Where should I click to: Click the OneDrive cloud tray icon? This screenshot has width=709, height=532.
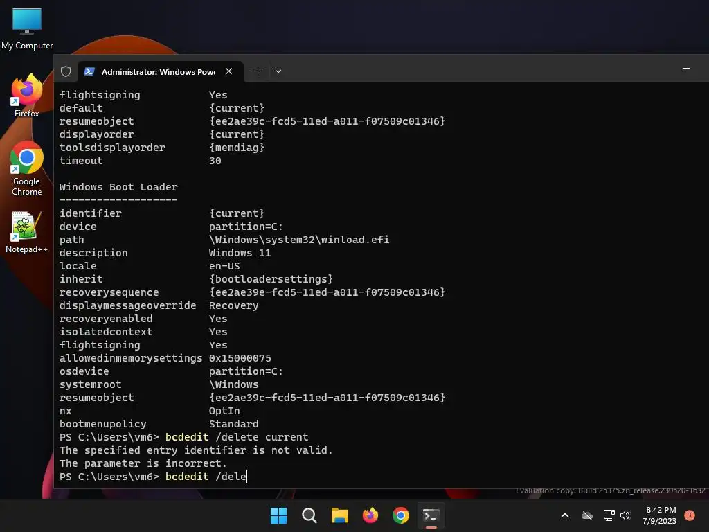587,515
